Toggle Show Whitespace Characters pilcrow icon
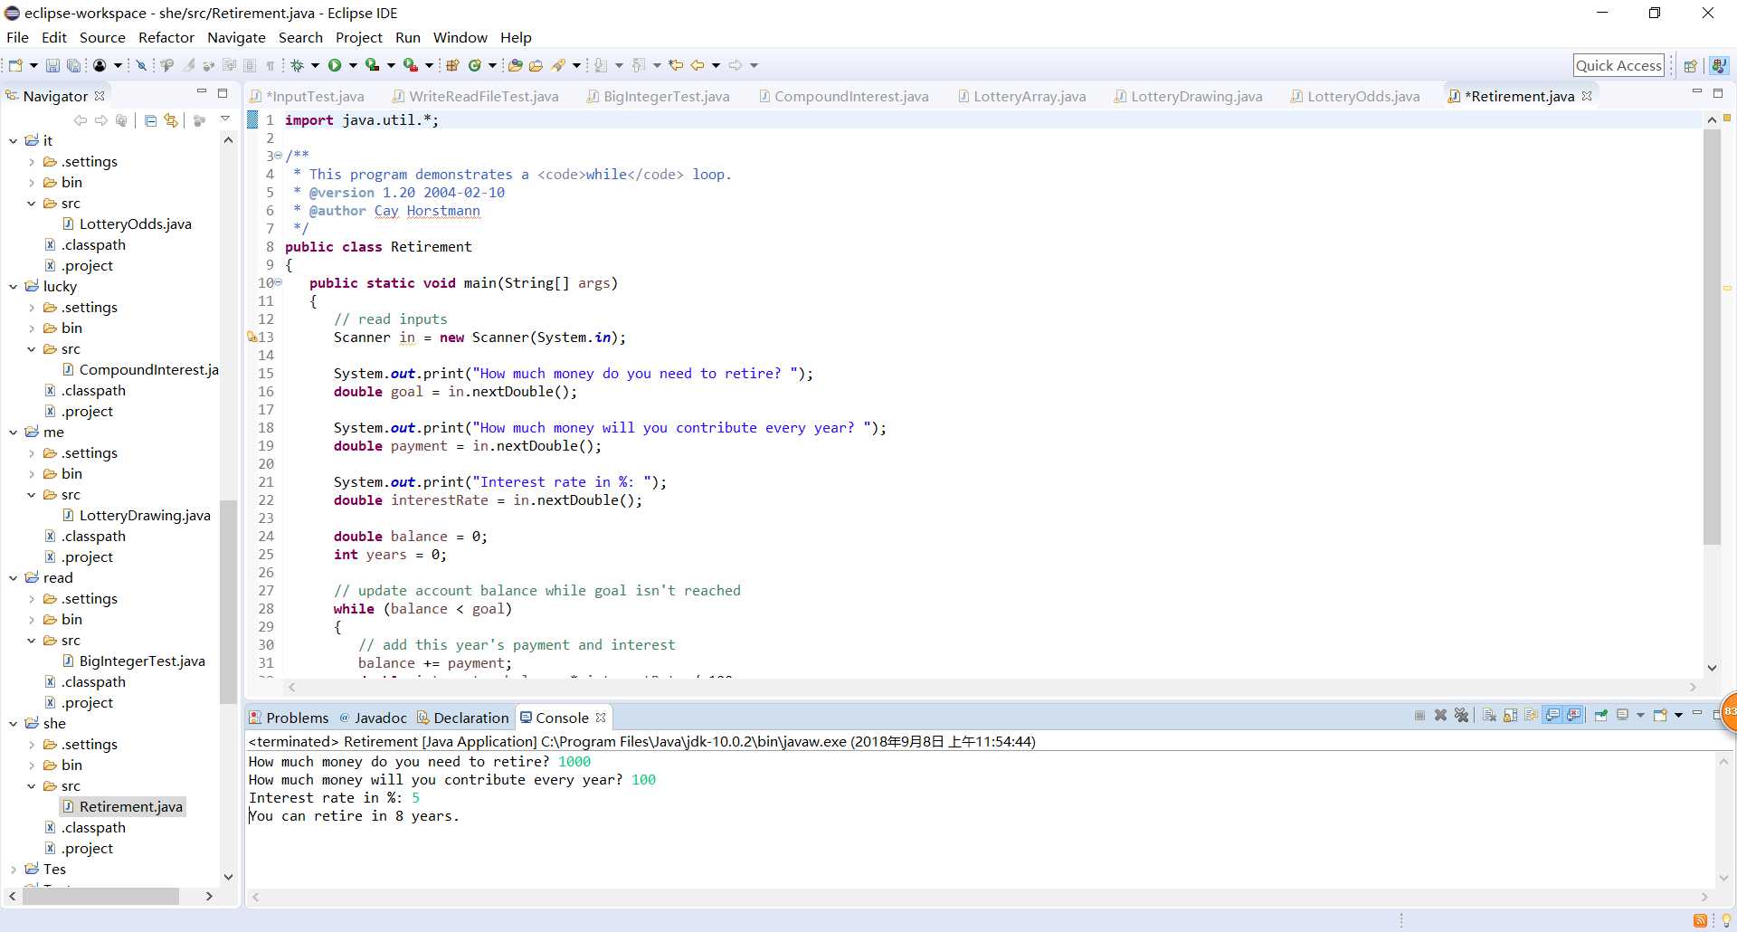1737x932 pixels. [270, 65]
